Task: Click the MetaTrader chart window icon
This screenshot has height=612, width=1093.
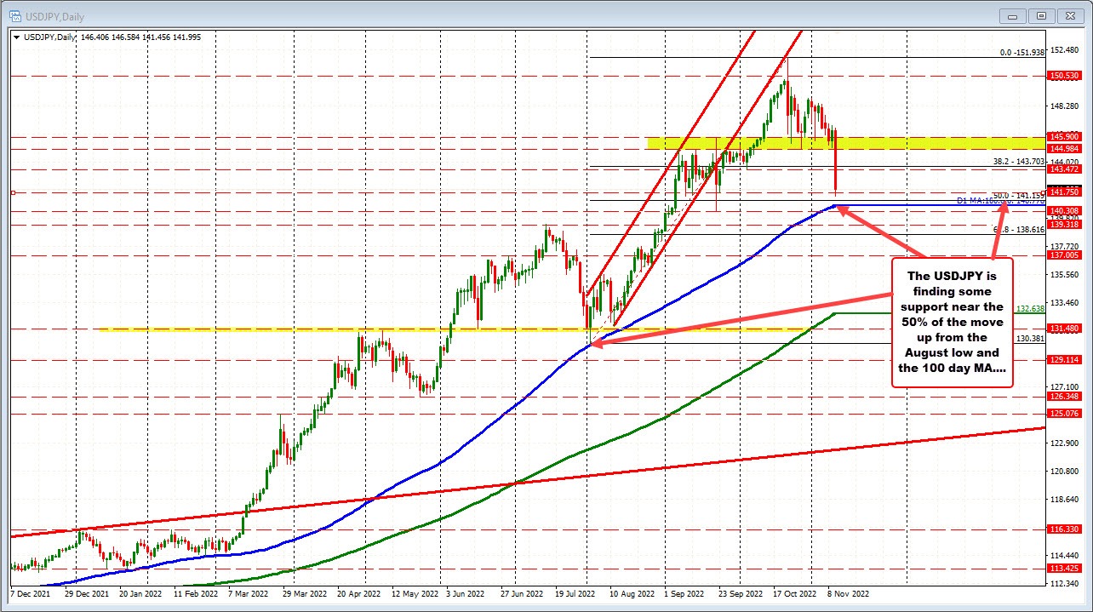Action: tap(14, 15)
